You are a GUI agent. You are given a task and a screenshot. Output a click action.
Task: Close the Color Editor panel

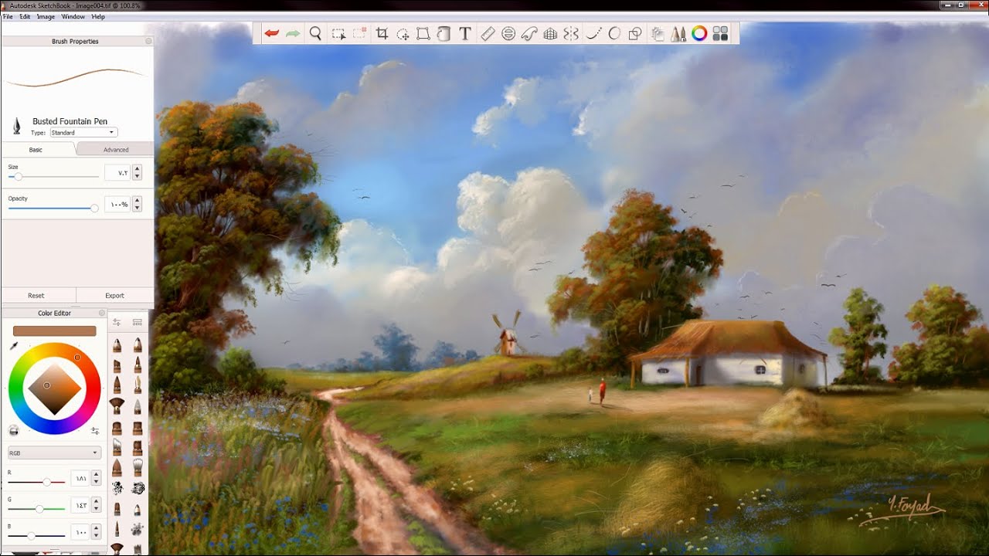click(x=101, y=313)
